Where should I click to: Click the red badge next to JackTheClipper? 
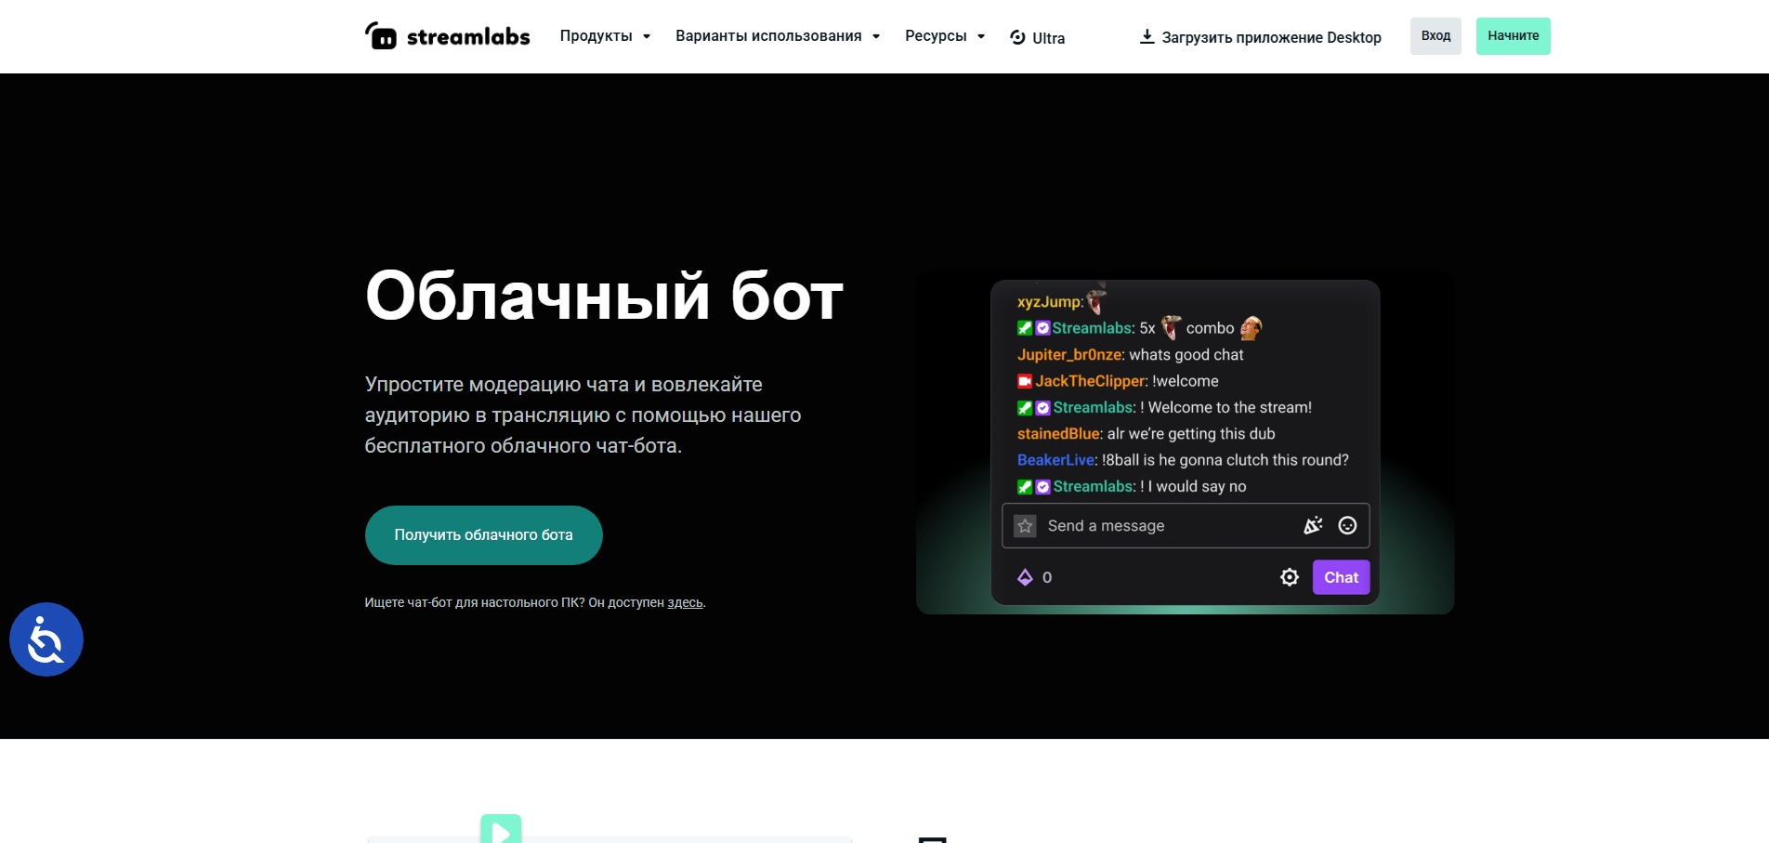point(1025,381)
